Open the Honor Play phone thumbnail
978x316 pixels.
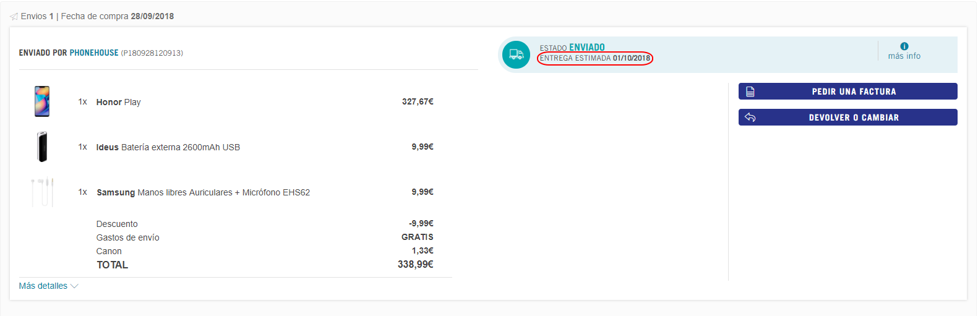pyautogui.click(x=42, y=101)
